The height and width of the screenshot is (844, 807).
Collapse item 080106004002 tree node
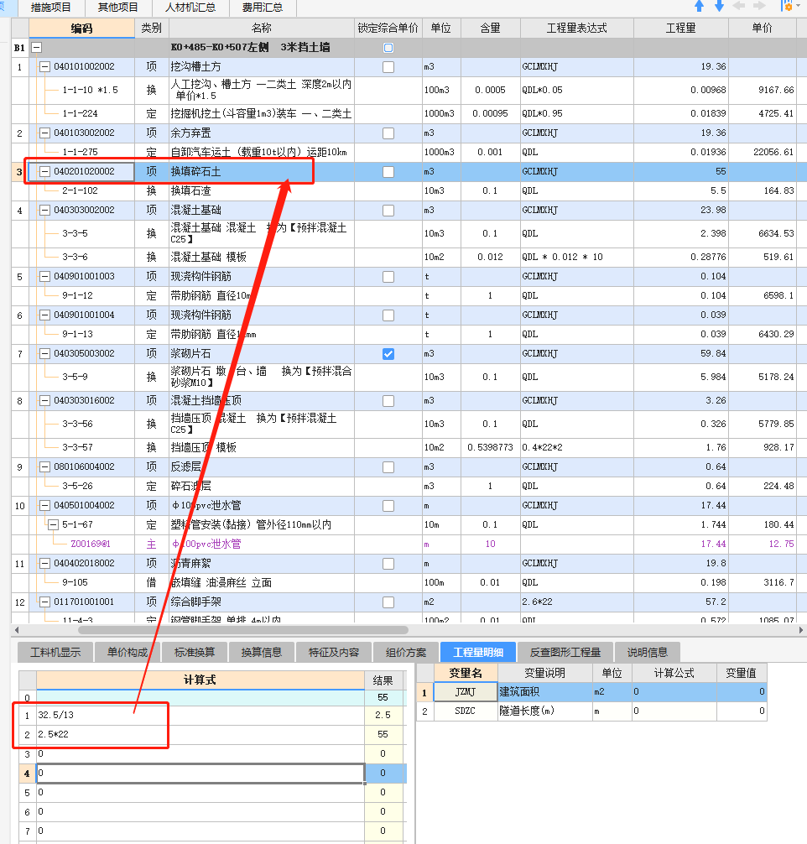45,467
